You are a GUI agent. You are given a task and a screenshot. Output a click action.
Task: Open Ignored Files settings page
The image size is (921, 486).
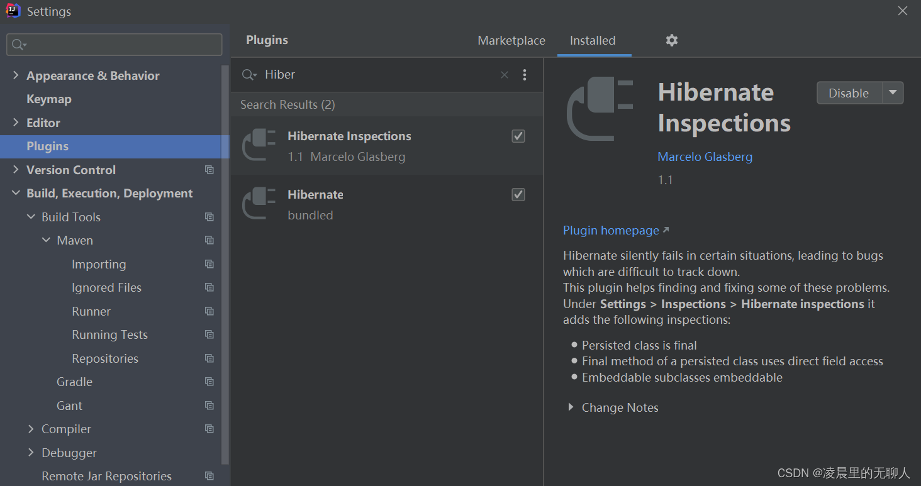click(x=106, y=287)
